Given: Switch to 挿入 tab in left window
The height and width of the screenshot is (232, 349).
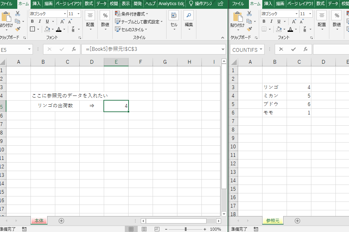Looking at the screenshot, I should [37, 3].
